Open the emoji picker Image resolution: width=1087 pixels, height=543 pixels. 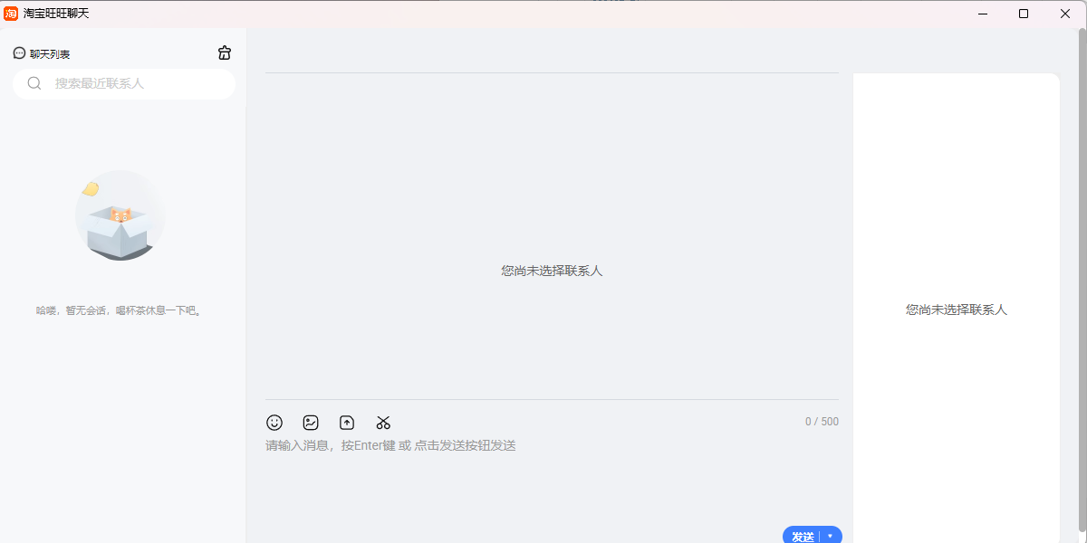[274, 423]
